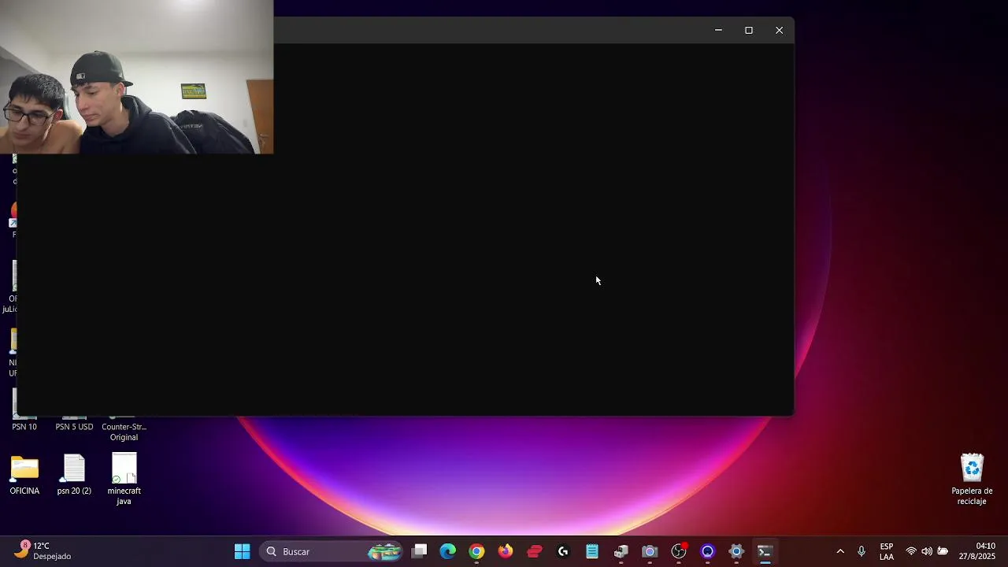This screenshot has width=1008, height=567.
Task: Switch to the Terminal taskbar icon
Action: (765, 551)
